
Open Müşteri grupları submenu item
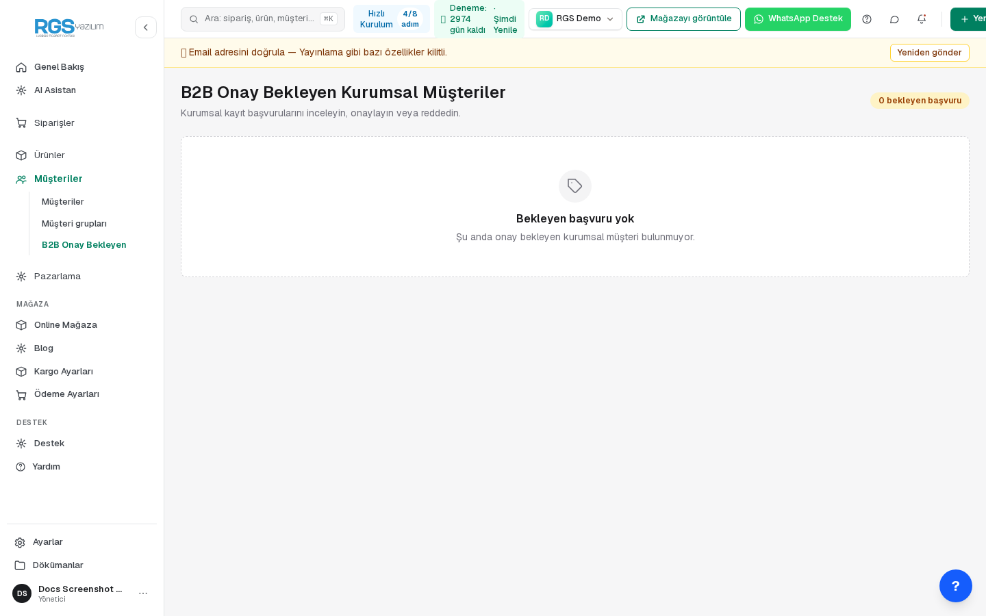[x=74, y=224]
